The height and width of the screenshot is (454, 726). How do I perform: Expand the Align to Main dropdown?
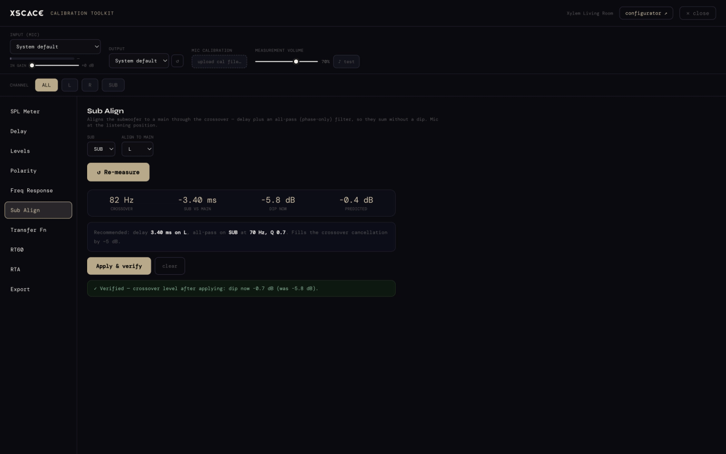click(x=137, y=149)
